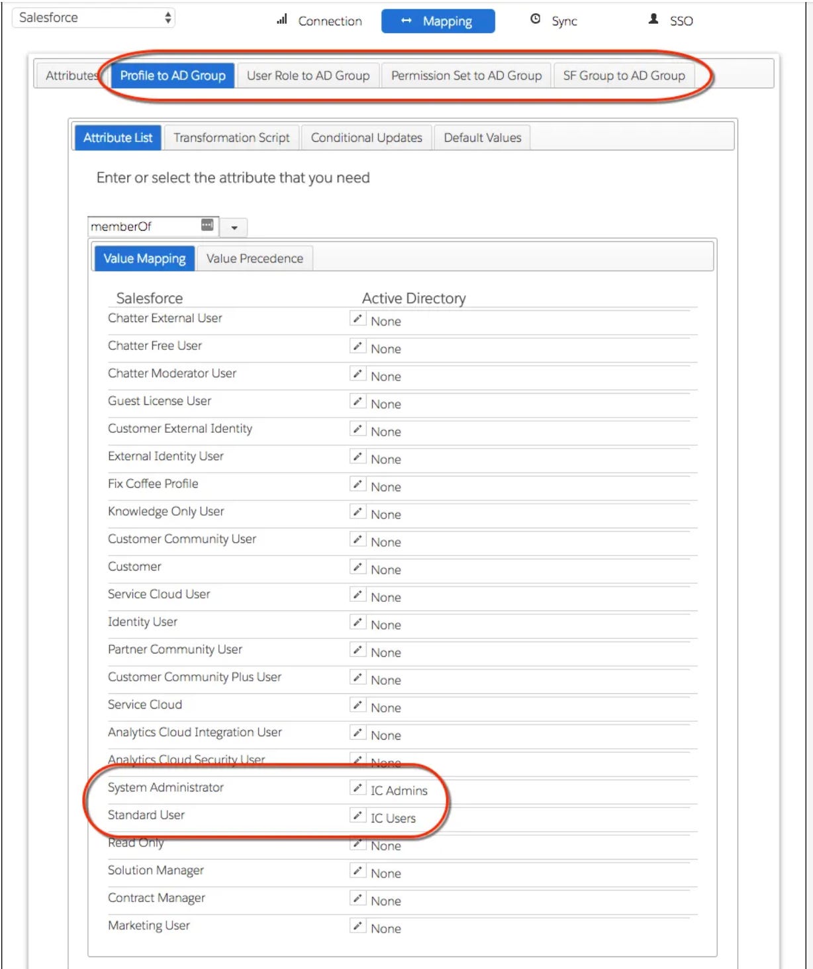The height and width of the screenshot is (969, 813).
Task: Open the Sync section
Action: pyautogui.click(x=554, y=21)
